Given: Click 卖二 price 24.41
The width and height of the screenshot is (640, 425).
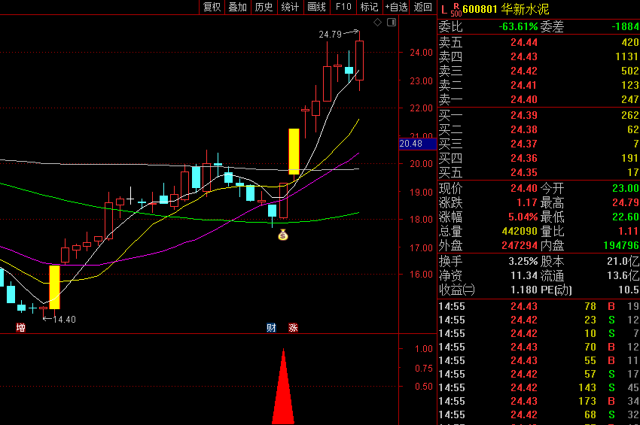Looking at the screenshot, I should coord(524,85).
